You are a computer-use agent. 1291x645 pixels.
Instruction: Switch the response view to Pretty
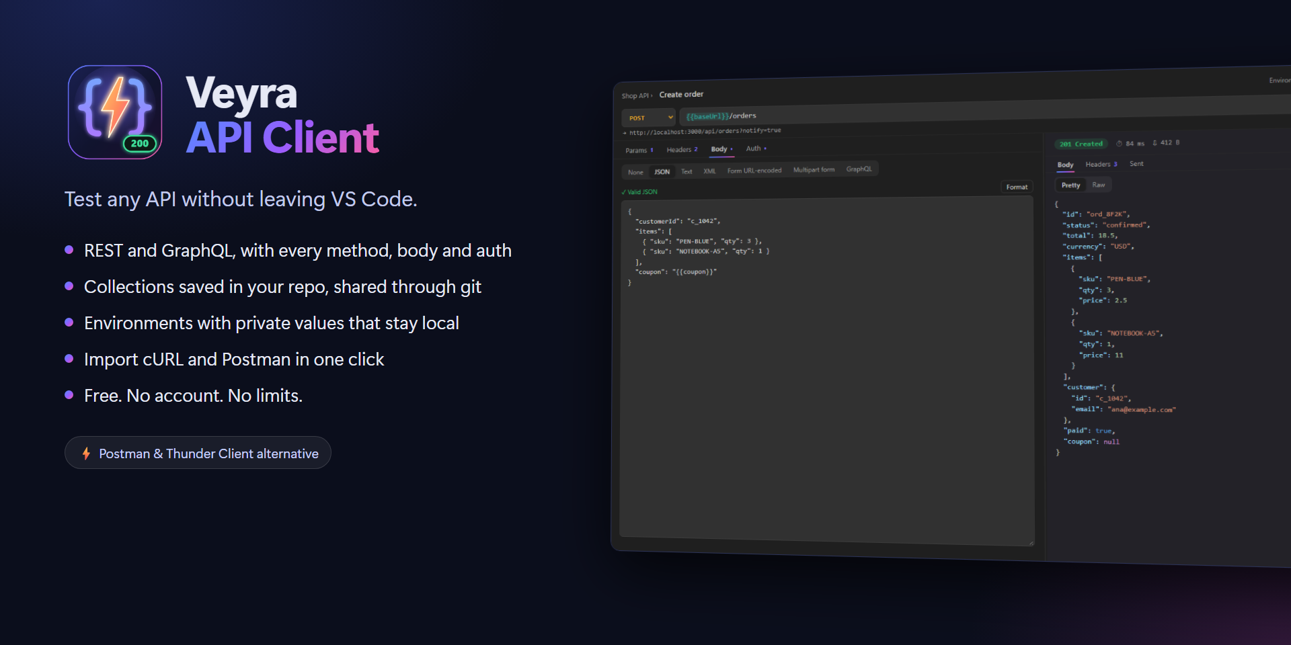point(1070,185)
